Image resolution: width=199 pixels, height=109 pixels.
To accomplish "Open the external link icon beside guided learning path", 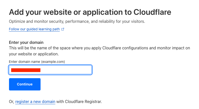I will coord(63,29).
